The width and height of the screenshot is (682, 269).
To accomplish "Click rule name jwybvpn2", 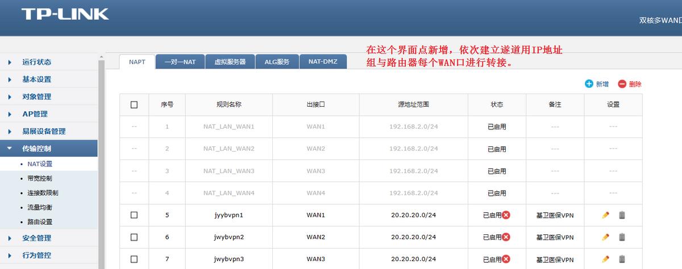I will [229, 237].
